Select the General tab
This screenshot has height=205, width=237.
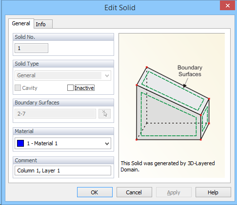click(x=21, y=23)
